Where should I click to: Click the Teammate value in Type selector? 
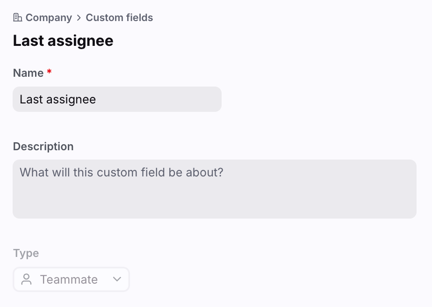point(69,279)
